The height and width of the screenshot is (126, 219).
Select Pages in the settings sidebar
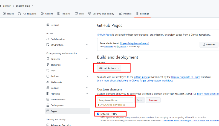[x=68, y=111]
